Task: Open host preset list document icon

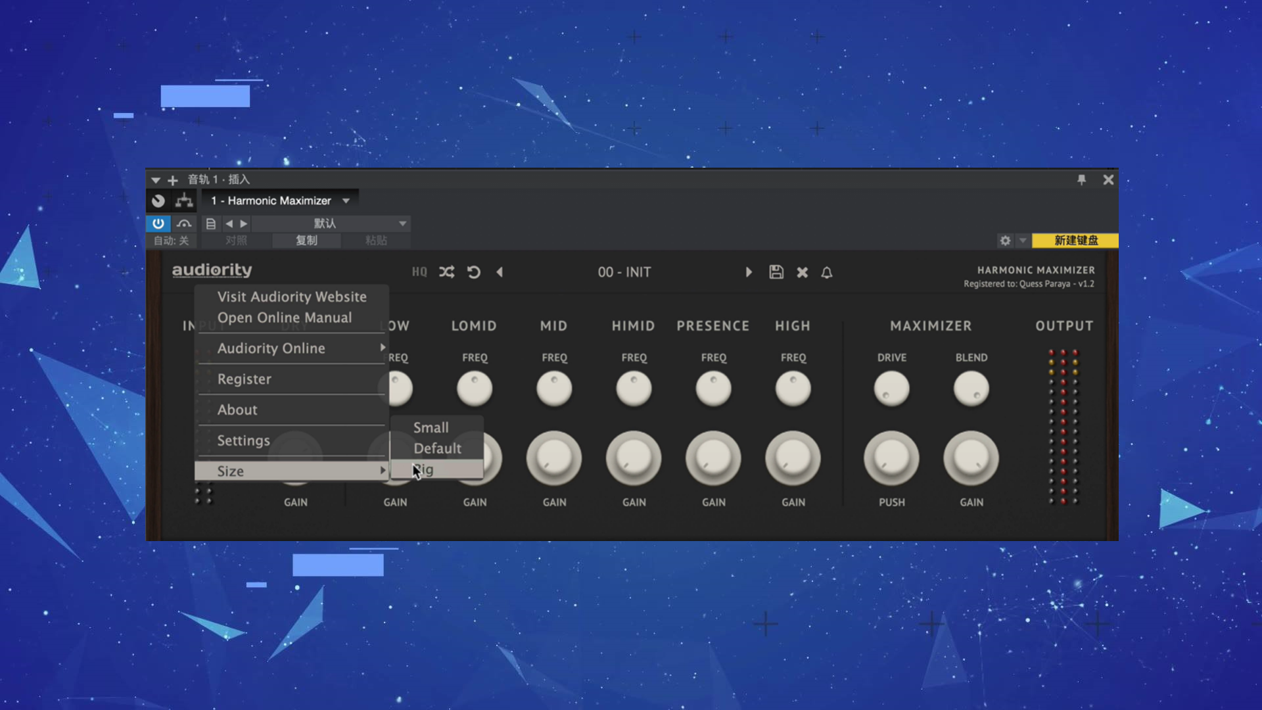Action: [211, 224]
